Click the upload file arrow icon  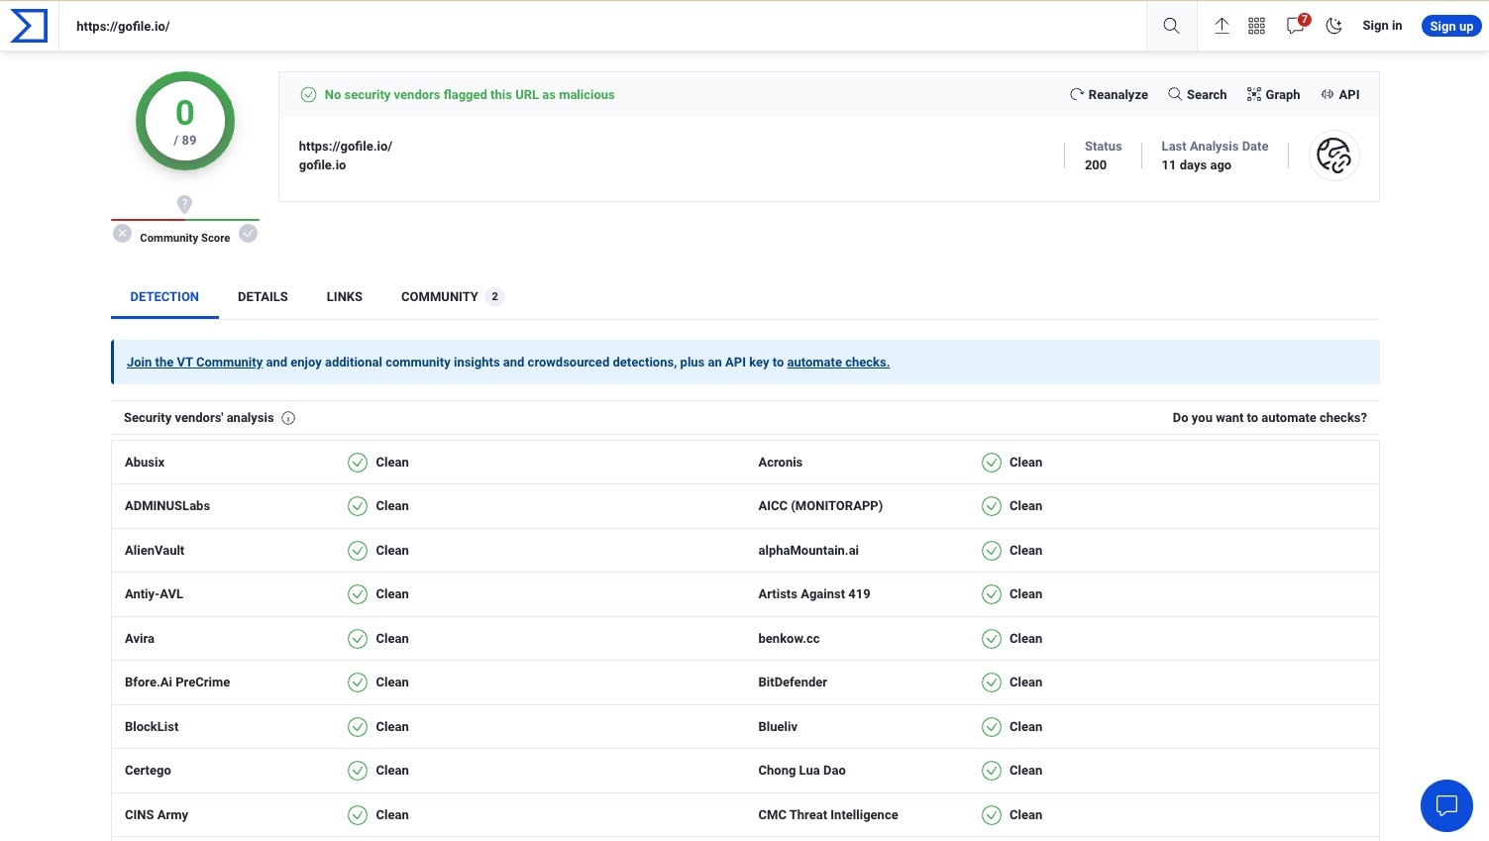(x=1222, y=26)
